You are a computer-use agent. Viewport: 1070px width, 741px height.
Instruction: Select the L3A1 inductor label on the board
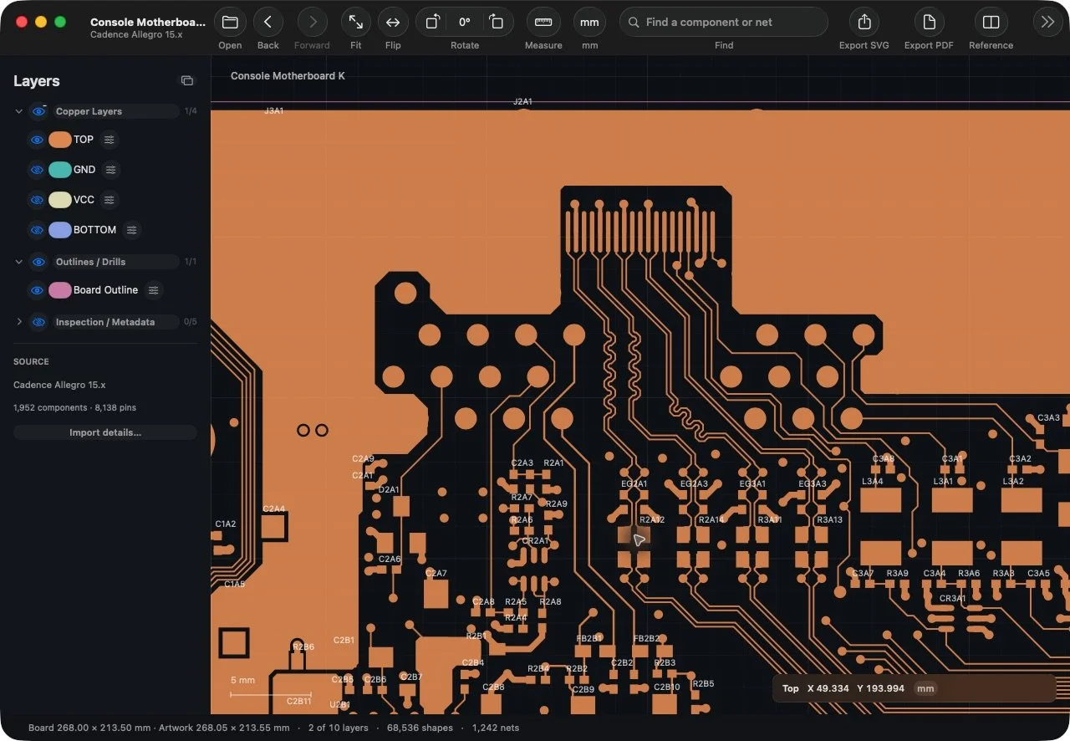pos(943,482)
